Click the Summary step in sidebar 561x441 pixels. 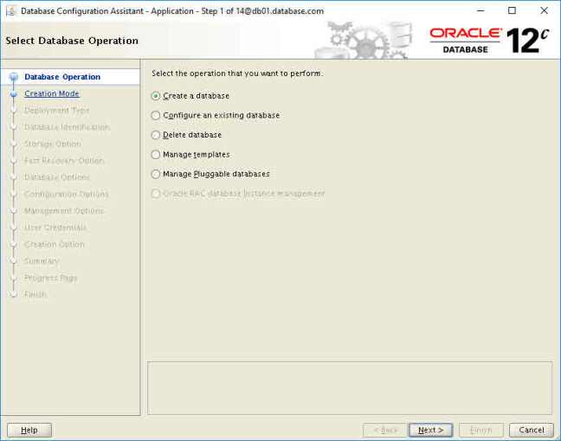point(42,261)
